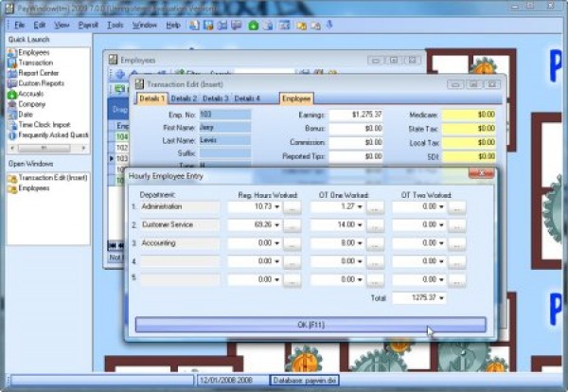Click the Last Name field

[225, 140]
